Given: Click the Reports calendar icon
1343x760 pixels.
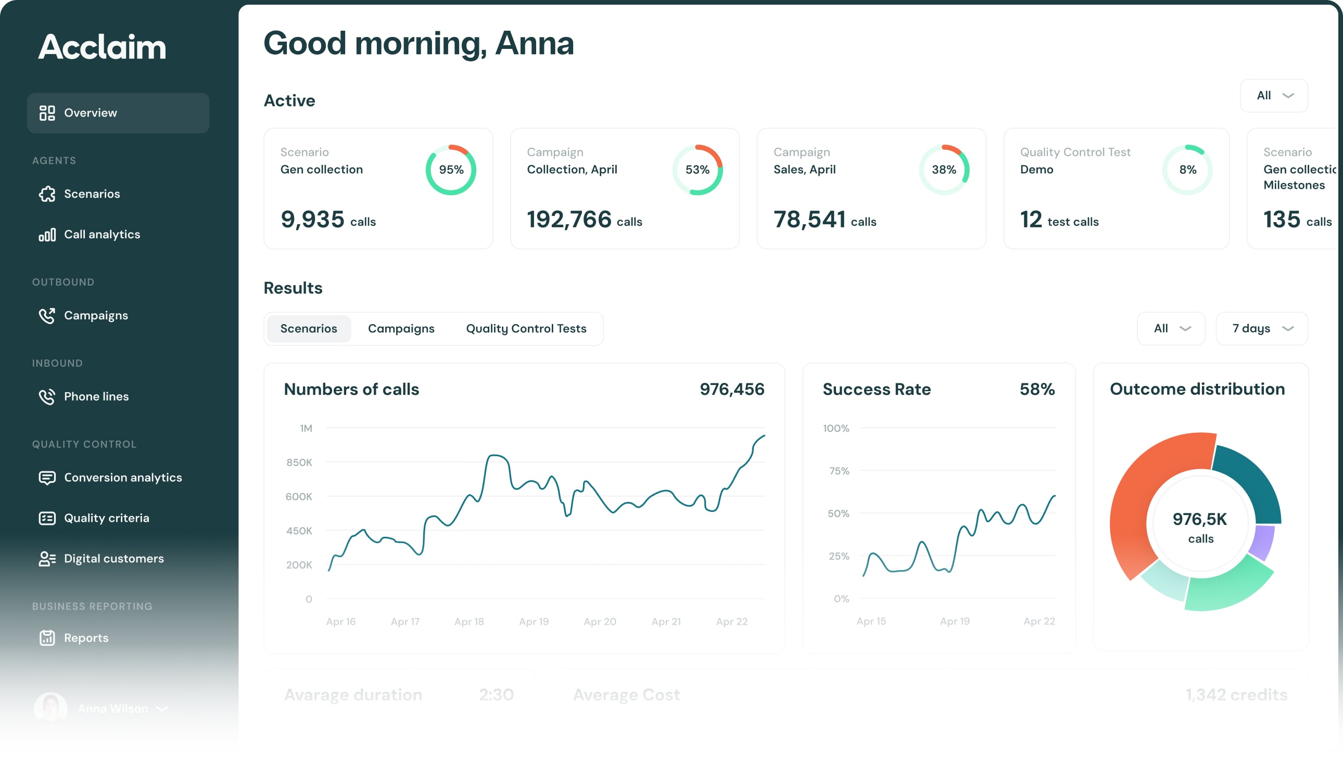Looking at the screenshot, I should click(x=47, y=638).
